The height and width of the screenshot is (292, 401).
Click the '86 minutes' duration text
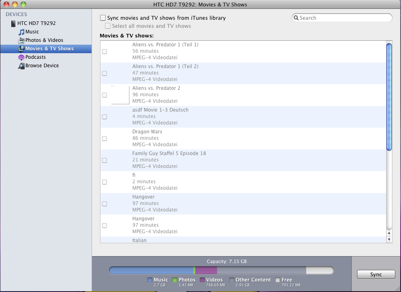coord(146,138)
